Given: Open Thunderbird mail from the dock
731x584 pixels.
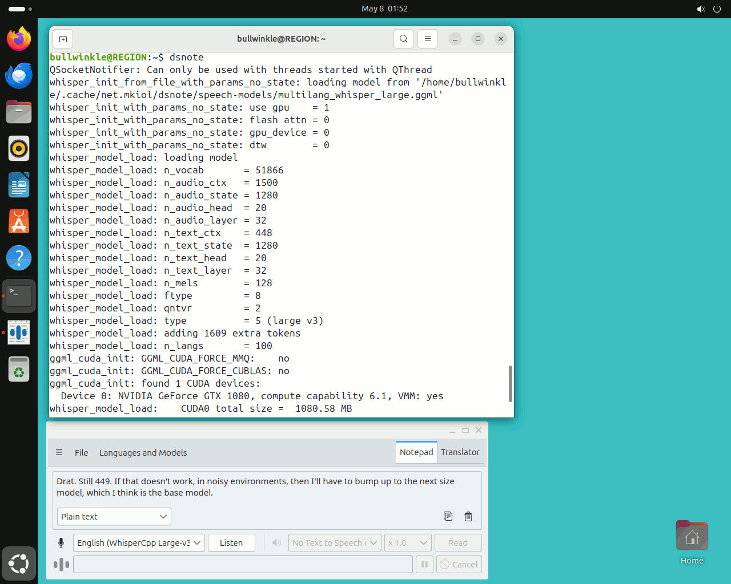Looking at the screenshot, I should (19, 75).
